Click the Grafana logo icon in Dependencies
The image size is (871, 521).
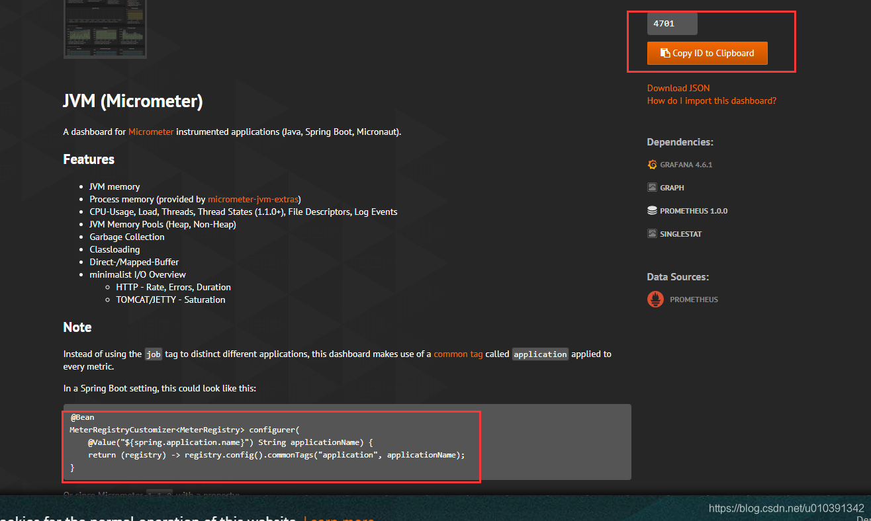(x=652, y=165)
